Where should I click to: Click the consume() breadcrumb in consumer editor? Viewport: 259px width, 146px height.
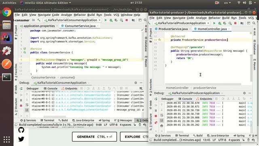(x=68, y=77)
